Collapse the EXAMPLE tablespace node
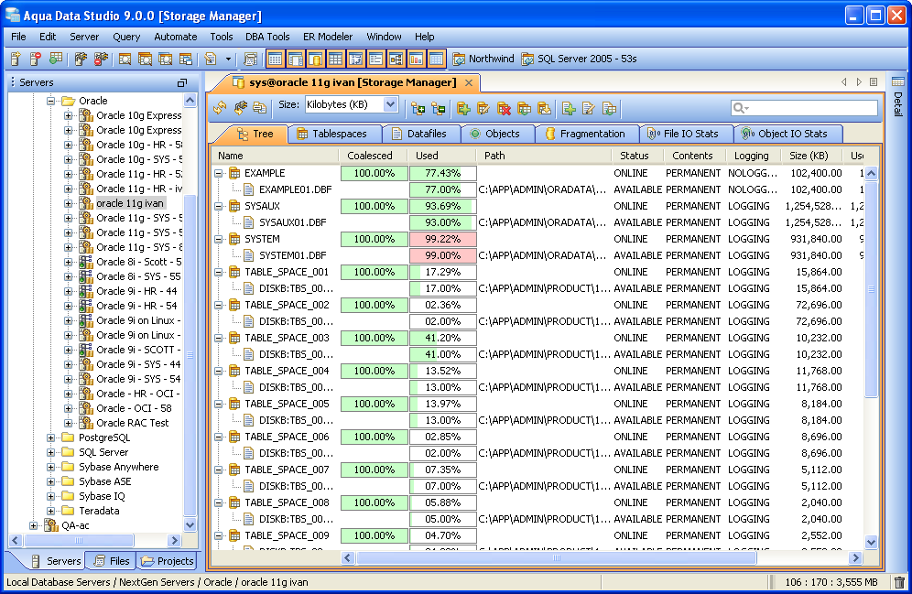The height and width of the screenshot is (594, 912). tap(219, 173)
